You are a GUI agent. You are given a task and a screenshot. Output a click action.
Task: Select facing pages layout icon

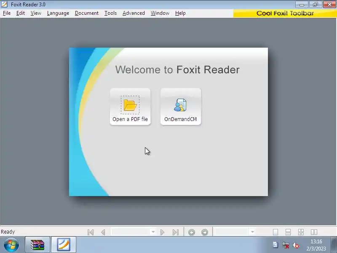click(314, 232)
